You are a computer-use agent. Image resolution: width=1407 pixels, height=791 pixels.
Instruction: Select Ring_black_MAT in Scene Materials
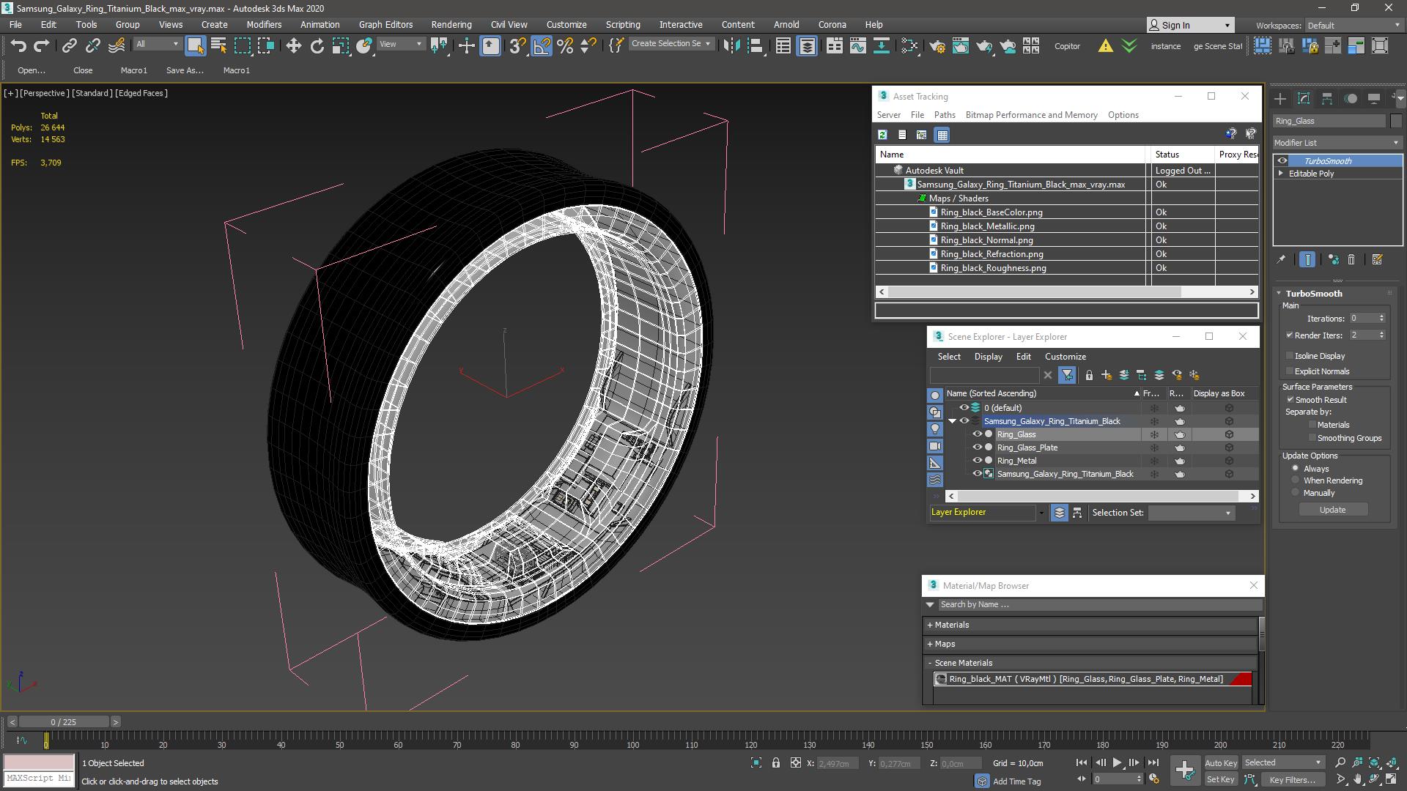(1085, 678)
